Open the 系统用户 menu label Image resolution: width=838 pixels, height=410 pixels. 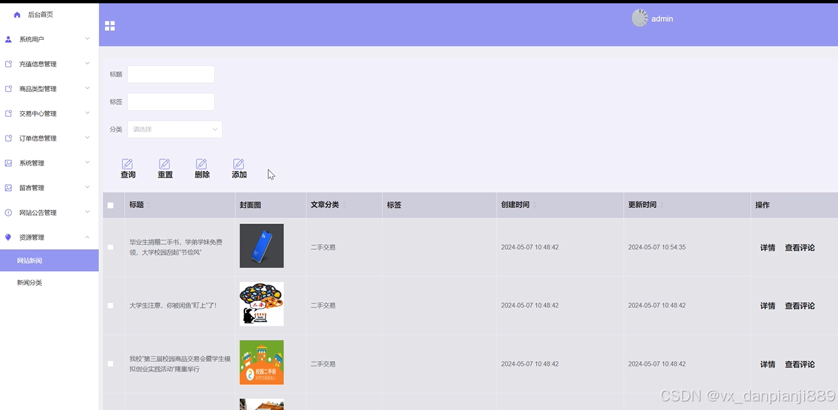32,40
